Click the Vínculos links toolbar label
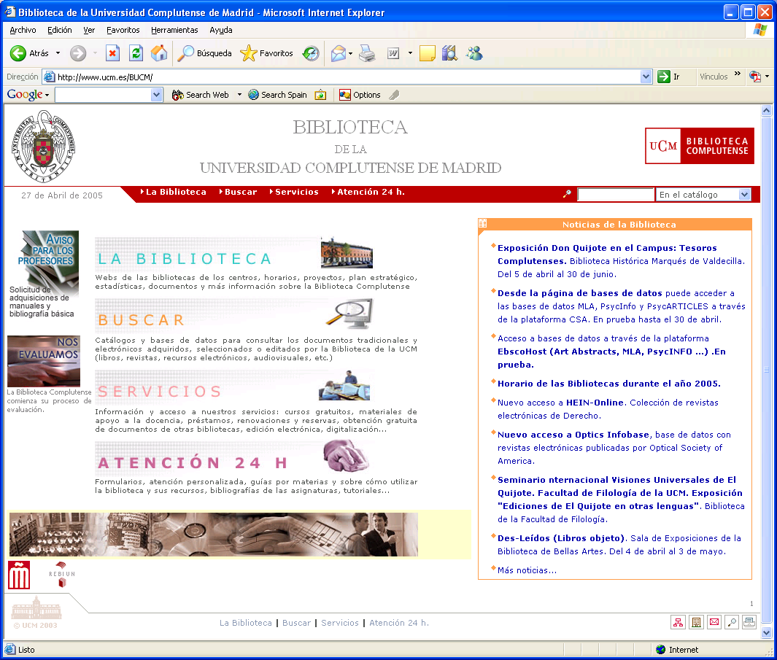The image size is (777, 660). [713, 77]
